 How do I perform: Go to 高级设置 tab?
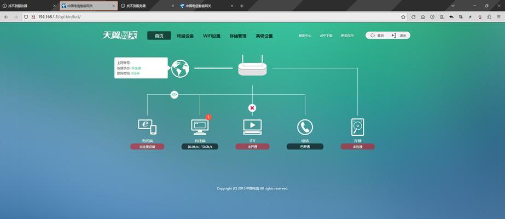point(264,36)
